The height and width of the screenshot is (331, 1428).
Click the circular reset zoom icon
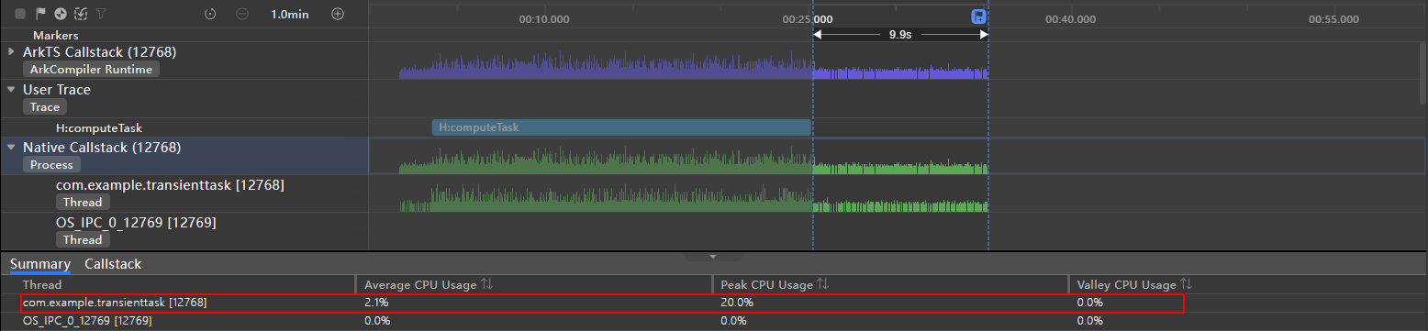pyautogui.click(x=210, y=14)
